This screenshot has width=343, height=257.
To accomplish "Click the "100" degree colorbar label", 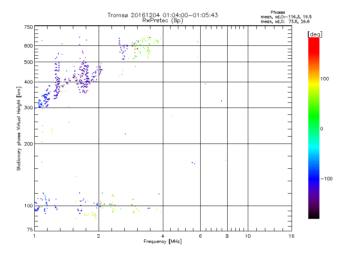I will (325, 79).
